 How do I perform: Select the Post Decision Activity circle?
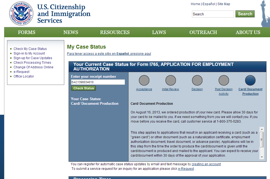point(224,80)
